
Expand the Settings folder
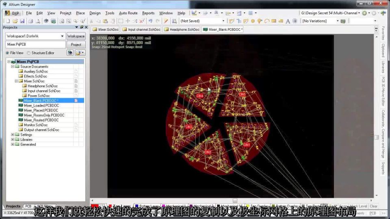13,135
